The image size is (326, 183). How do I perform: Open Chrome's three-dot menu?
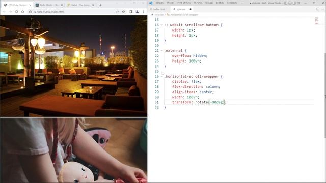143,12
